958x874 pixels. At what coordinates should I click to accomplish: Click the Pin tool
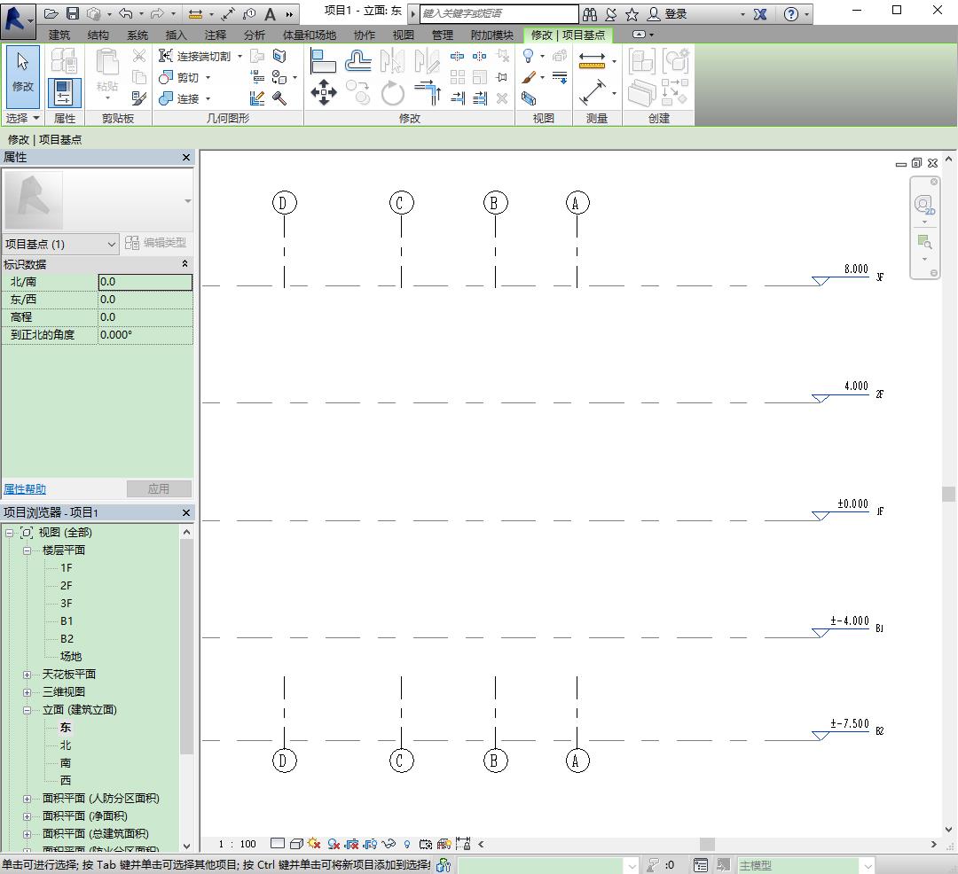coord(502,77)
